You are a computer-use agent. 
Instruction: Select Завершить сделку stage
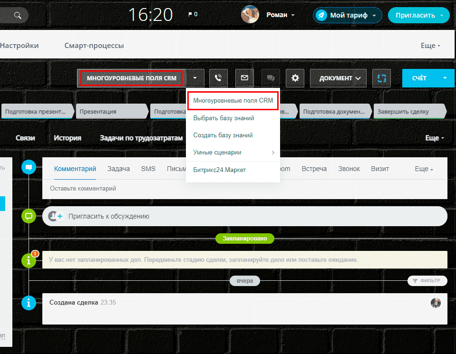(x=409, y=111)
